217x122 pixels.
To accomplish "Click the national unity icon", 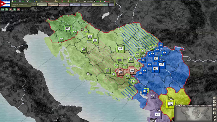I will pos(105,2).
